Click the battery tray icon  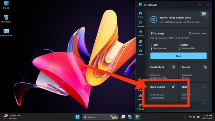198,117
